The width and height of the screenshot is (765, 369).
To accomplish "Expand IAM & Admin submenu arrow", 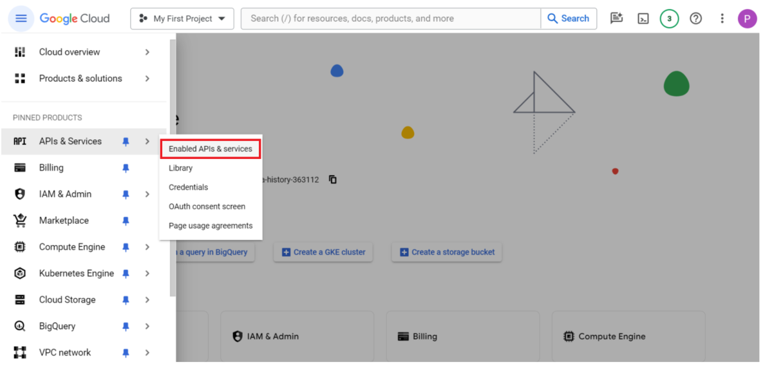I will pyautogui.click(x=147, y=194).
